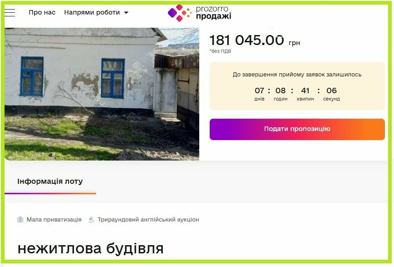Click the Трираундовий англійський аукціон label
Viewport: 394px width, 267px height.
148,219
